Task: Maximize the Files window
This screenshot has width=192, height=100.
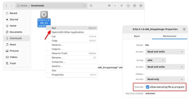Action: pyautogui.click(x=135, y=6)
